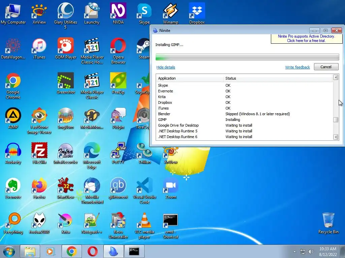The image size is (345, 258).
Task: Show hidden system tray icons
Action: coord(294,252)
